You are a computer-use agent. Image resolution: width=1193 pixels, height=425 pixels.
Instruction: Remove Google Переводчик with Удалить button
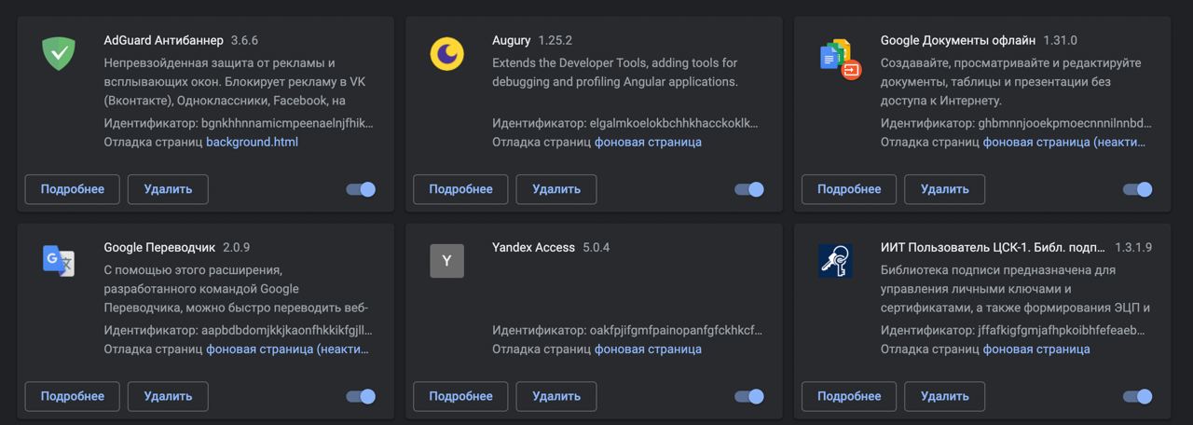(x=168, y=396)
